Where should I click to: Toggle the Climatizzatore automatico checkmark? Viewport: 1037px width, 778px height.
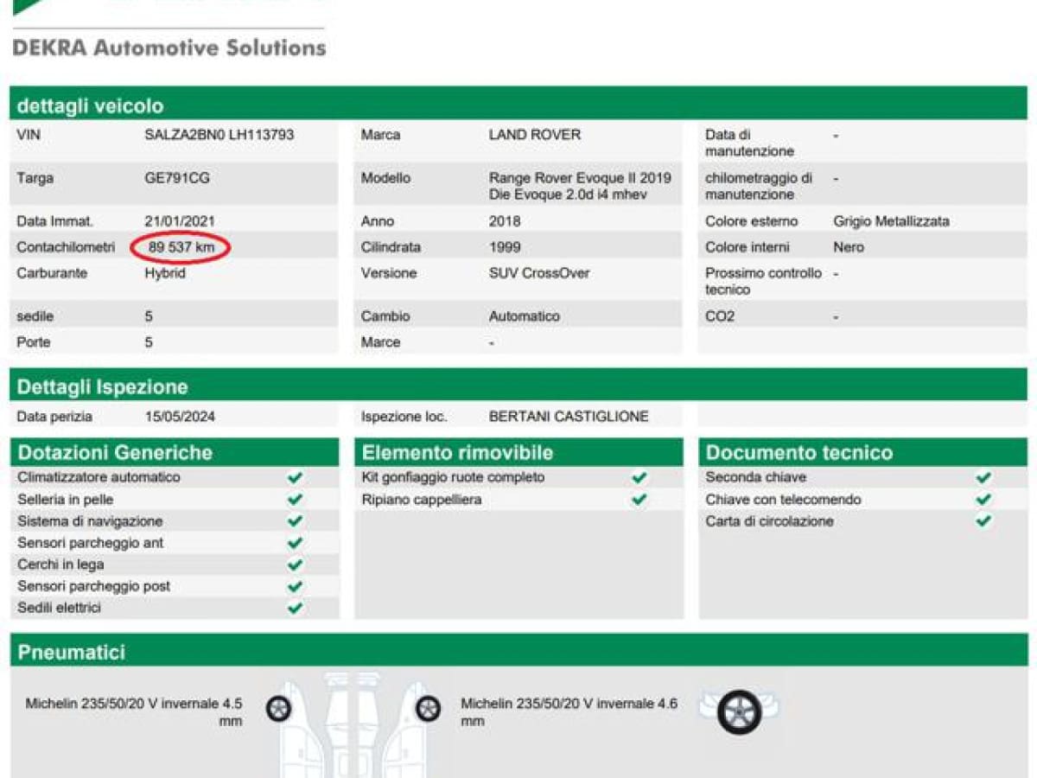295,477
